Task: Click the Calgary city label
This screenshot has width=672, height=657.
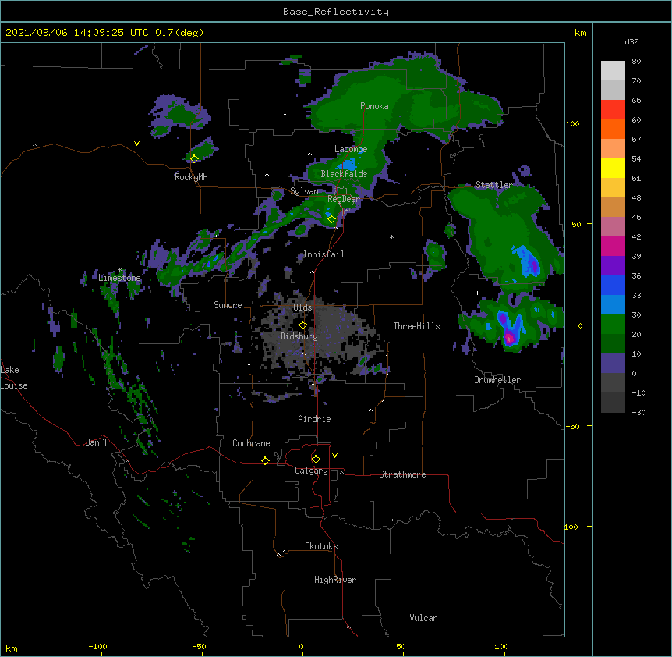Action: click(311, 471)
